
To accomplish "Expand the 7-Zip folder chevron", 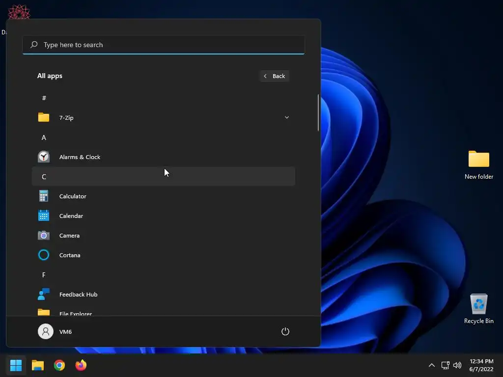I will (x=287, y=117).
